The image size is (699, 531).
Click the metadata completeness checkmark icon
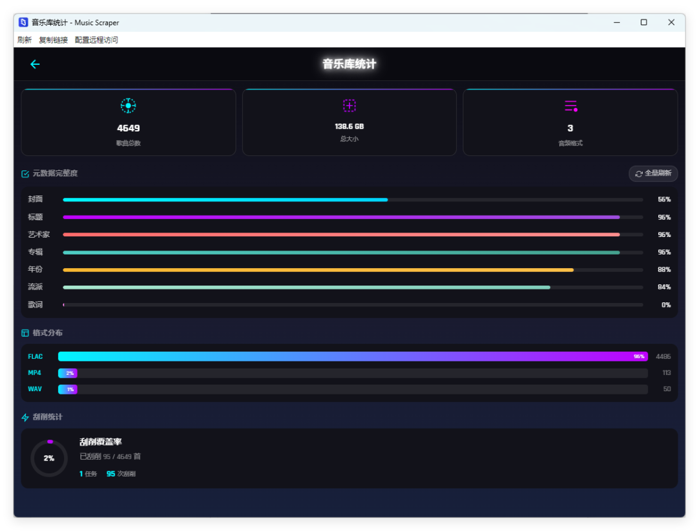click(25, 174)
